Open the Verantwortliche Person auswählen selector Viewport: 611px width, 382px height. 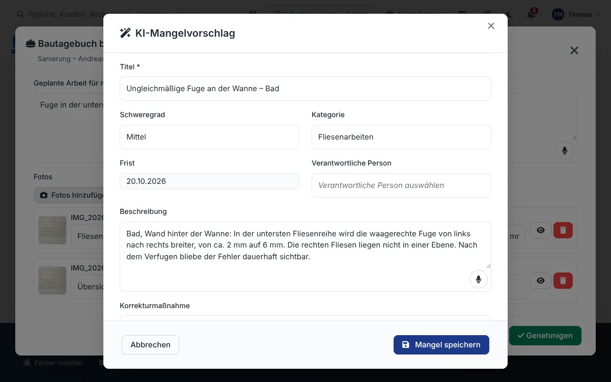[401, 185]
